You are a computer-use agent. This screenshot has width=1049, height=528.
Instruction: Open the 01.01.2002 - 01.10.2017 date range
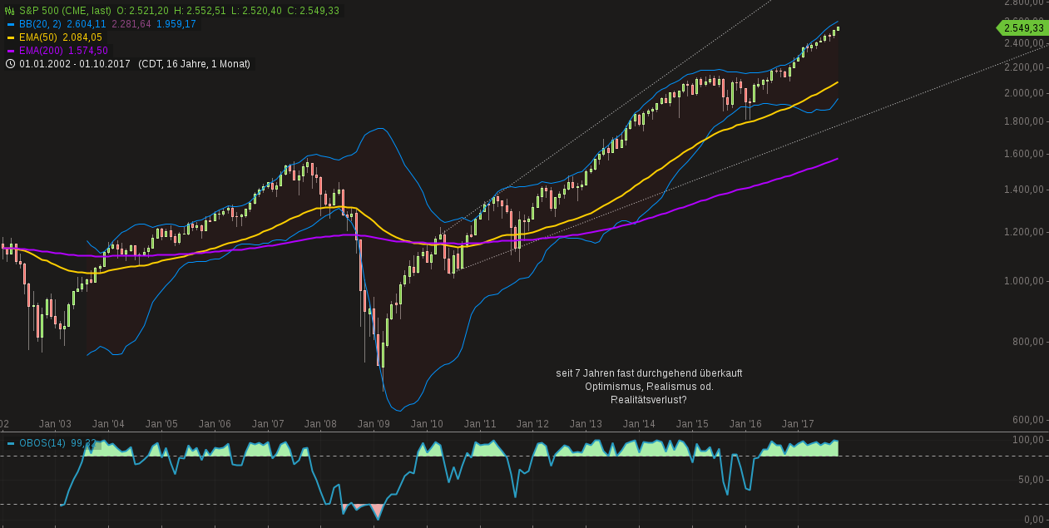click(75, 64)
